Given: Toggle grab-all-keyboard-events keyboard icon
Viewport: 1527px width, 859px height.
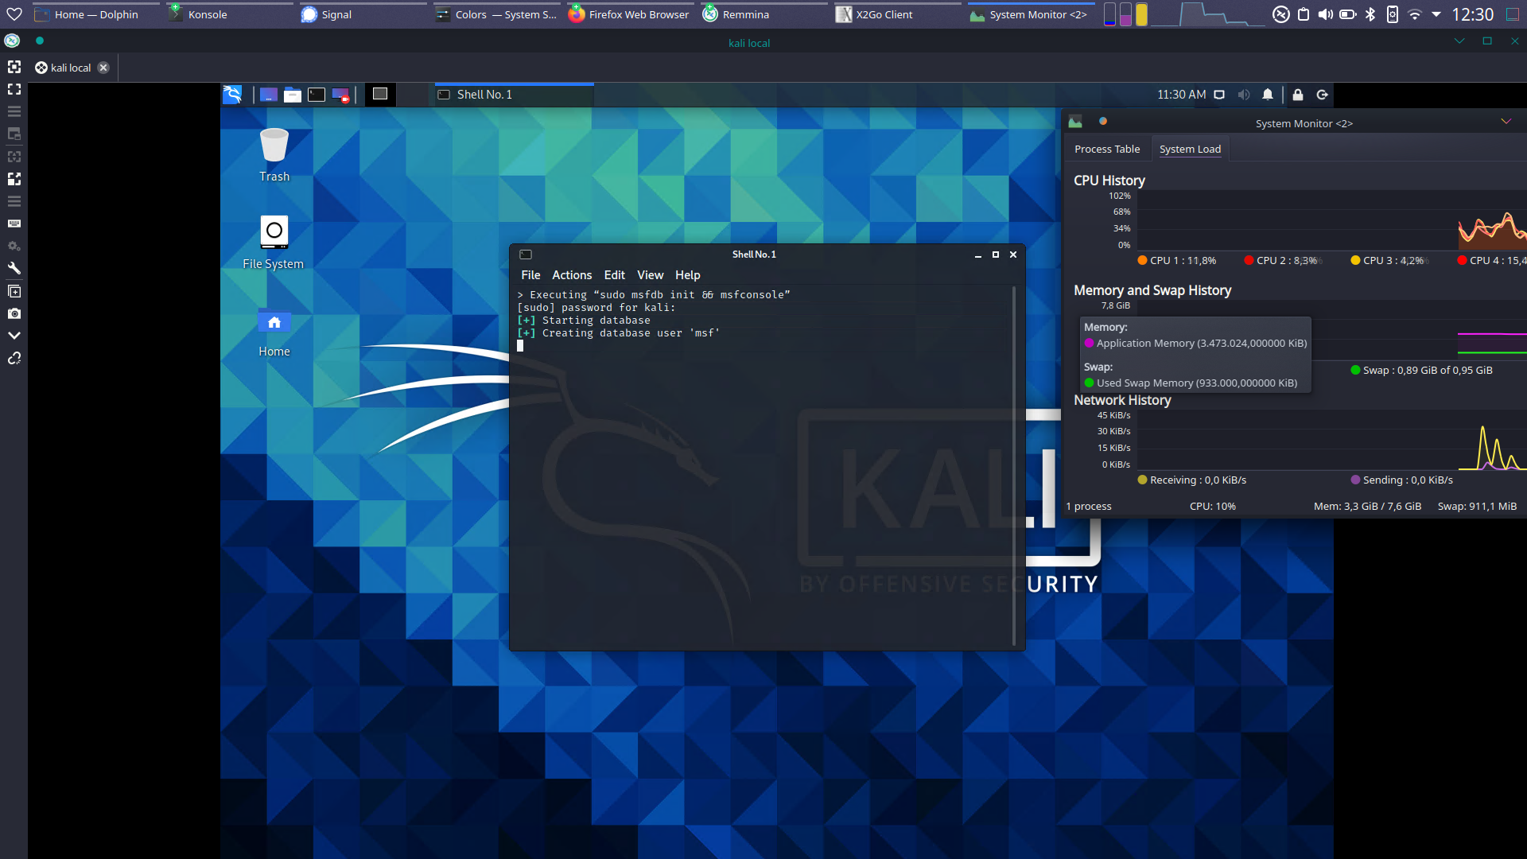Looking at the screenshot, I should (14, 223).
